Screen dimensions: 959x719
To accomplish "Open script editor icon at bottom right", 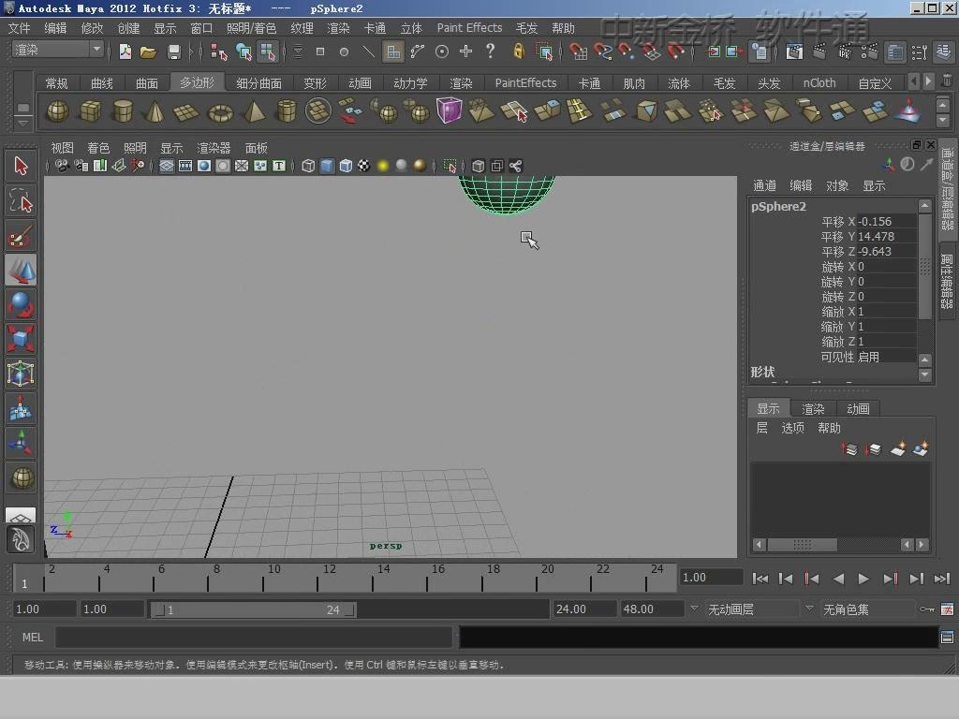I will (x=947, y=638).
